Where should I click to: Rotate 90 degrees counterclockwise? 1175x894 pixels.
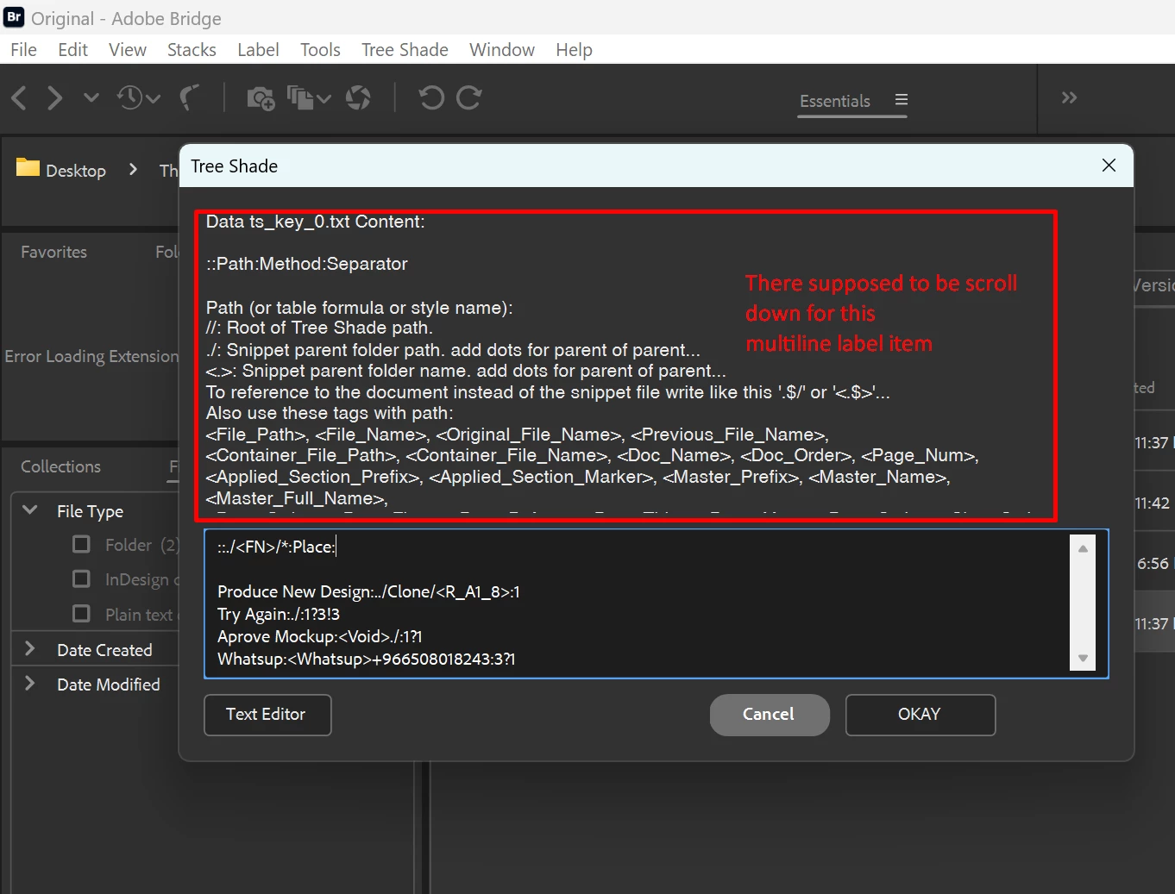pyautogui.click(x=431, y=97)
